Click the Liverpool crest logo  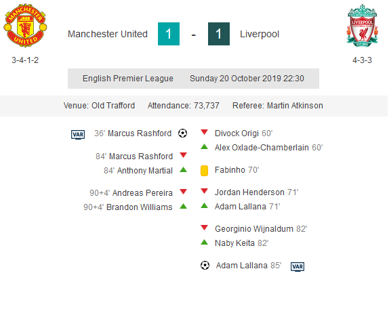point(362,25)
